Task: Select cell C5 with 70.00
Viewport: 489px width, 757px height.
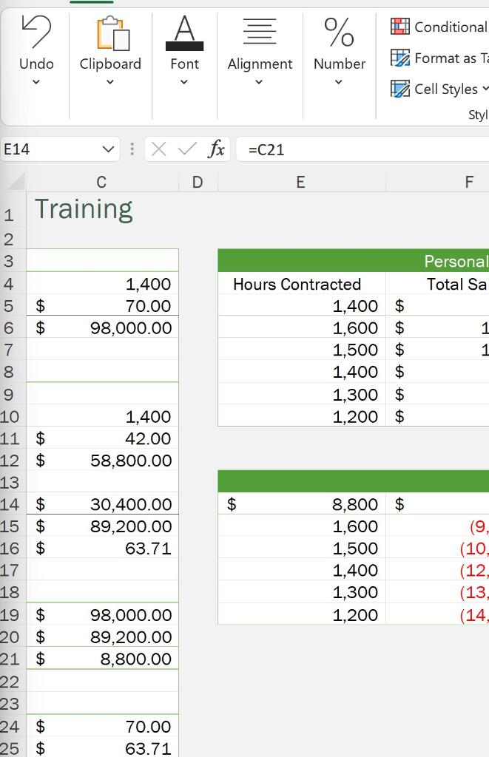Action: pos(102,305)
